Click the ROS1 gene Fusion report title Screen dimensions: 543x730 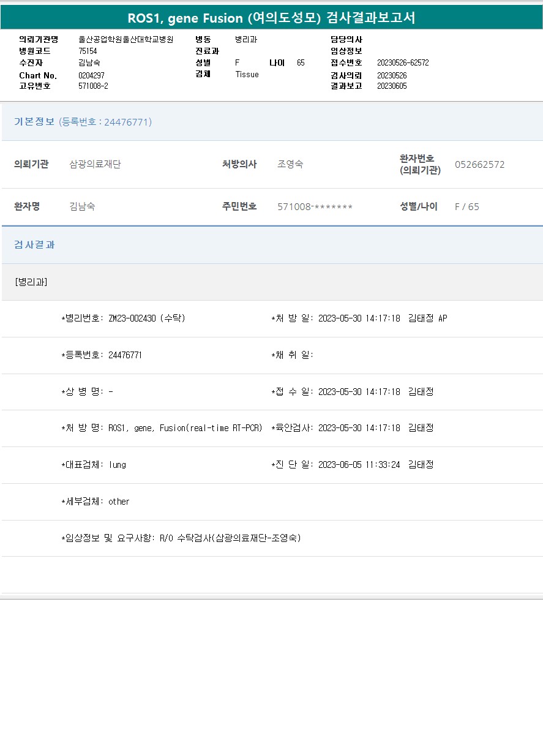coord(271,18)
